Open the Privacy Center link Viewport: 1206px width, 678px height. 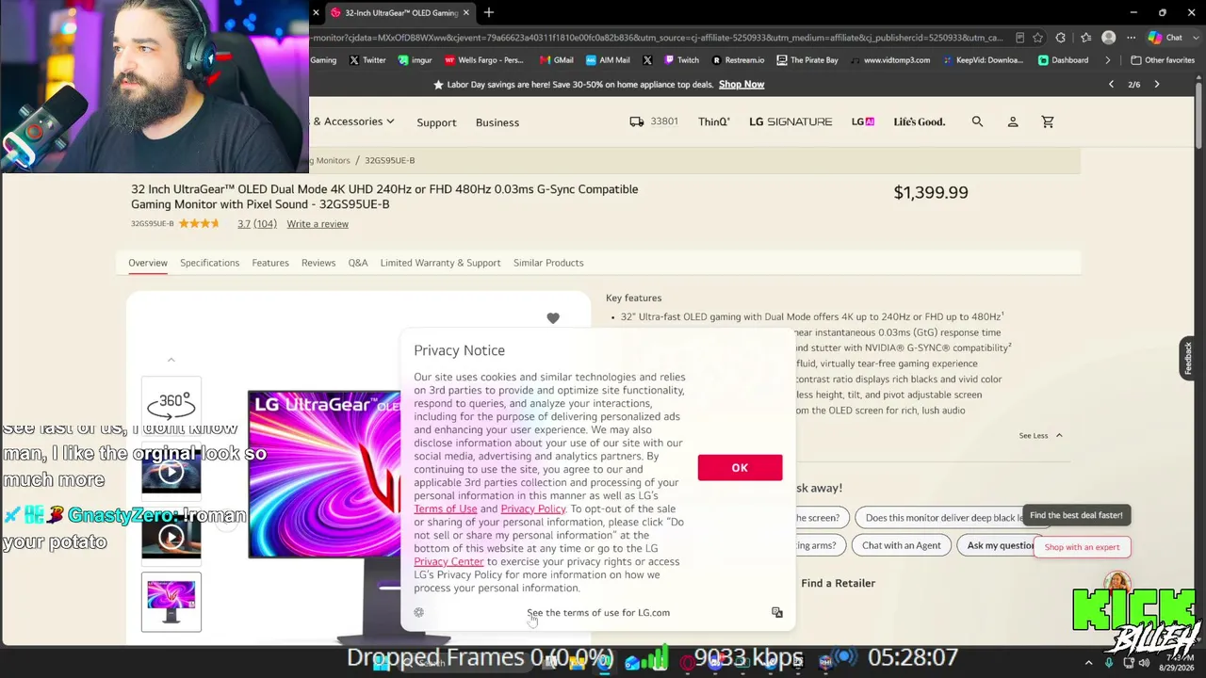coord(448,561)
